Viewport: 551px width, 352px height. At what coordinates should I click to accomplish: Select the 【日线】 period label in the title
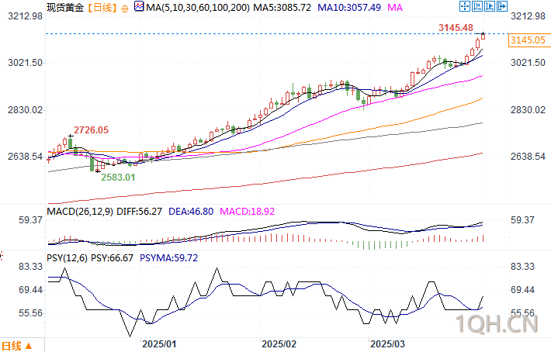click(102, 8)
